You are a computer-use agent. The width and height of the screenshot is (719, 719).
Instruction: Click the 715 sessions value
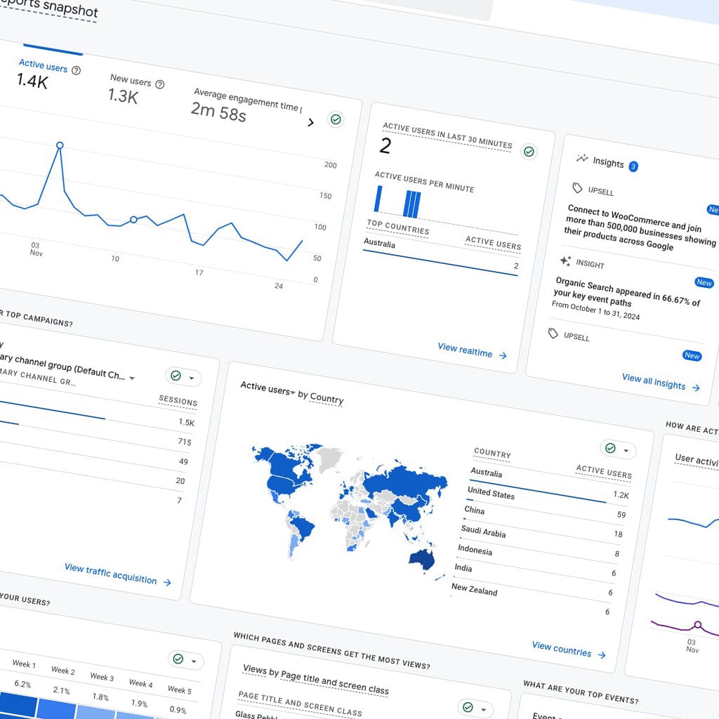point(185,442)
